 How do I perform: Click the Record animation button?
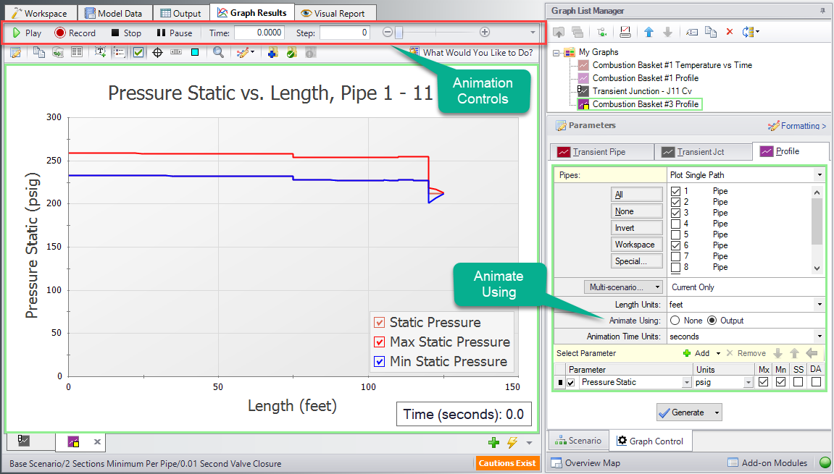75,33
